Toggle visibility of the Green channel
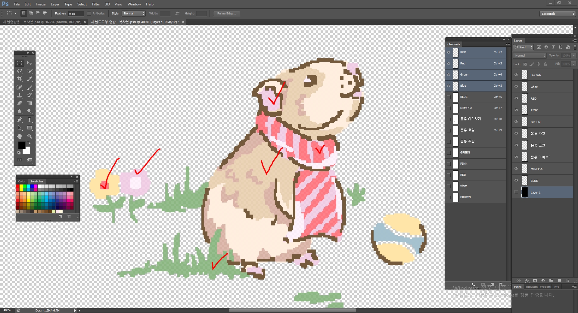 tap(449, 75)
